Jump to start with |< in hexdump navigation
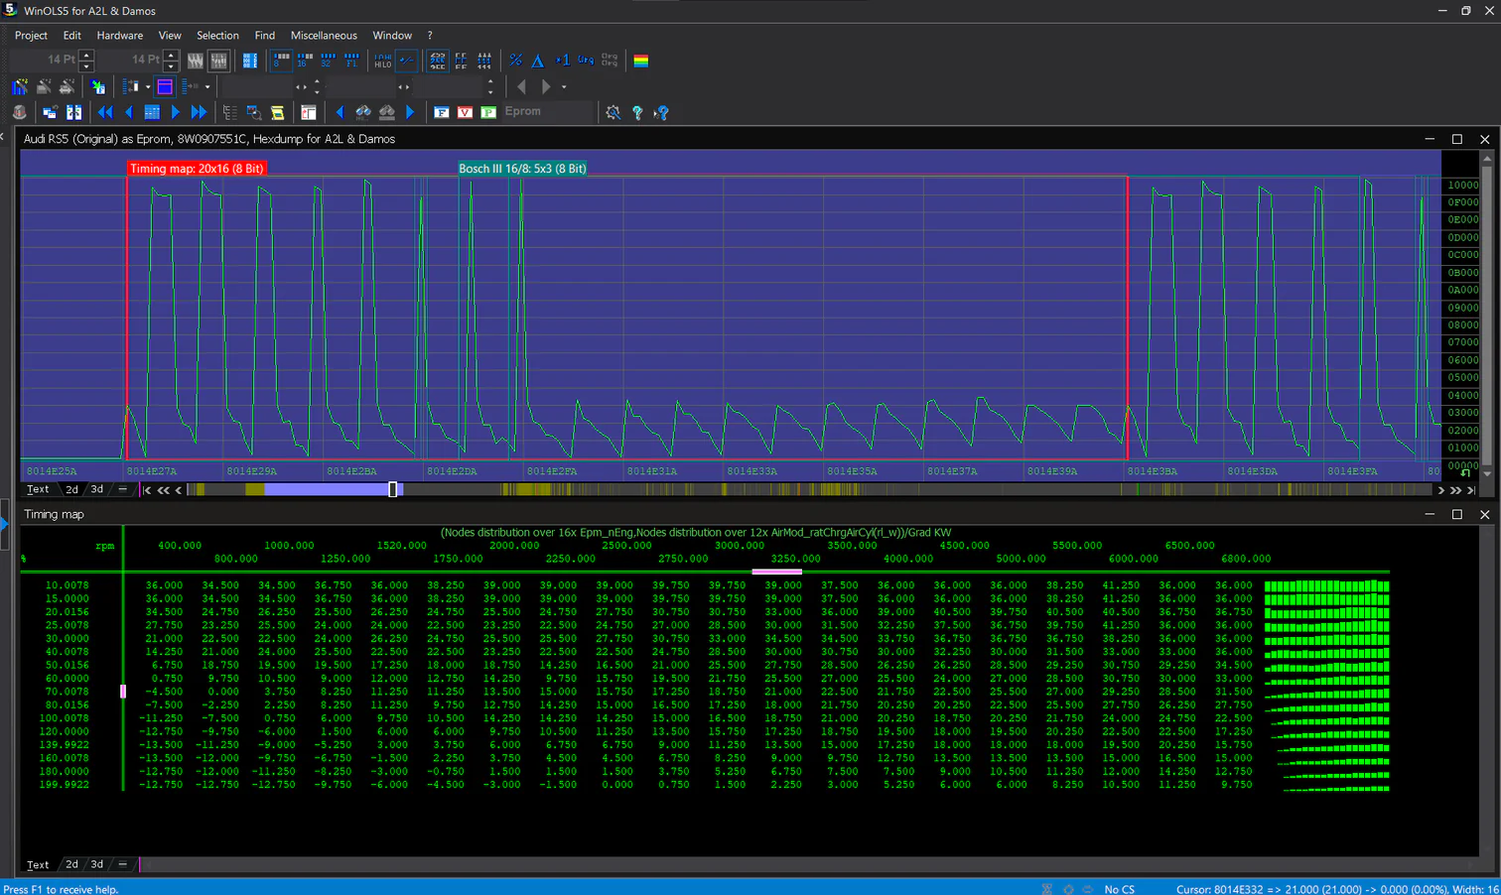1501x895 pixels. coord(147,489)
